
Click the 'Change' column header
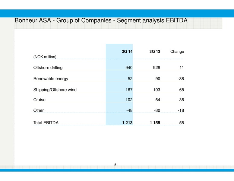coord(177,52)
